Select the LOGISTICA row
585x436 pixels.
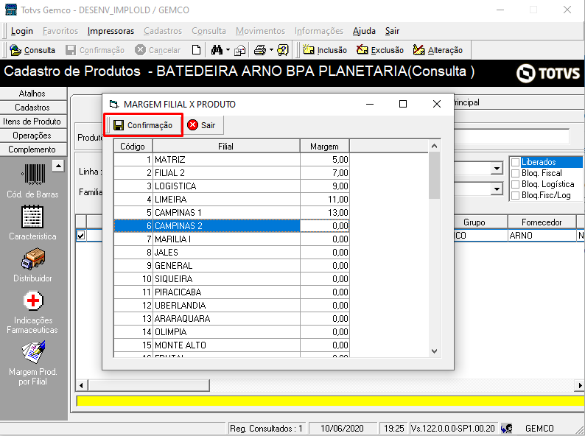[231, 186]
